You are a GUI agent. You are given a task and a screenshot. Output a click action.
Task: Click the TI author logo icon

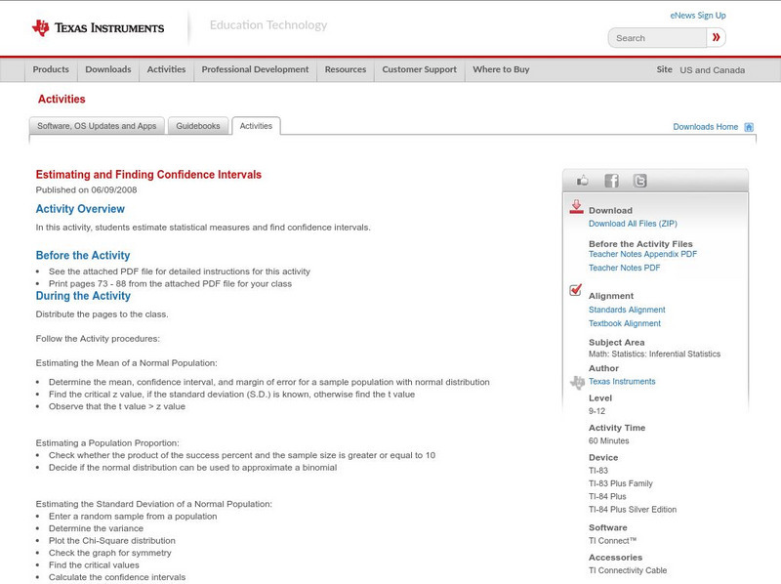(577, 382)
